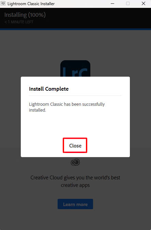Click the Creative Cloud logo icon
The image size is (151, 230).
pos(75,162)
